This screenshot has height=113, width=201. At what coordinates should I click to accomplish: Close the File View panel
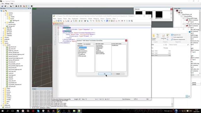[x=30, y=8]
